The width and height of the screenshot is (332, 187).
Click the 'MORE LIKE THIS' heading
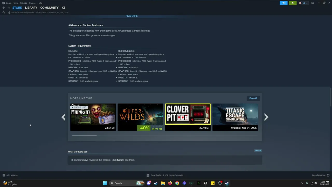pos(81,98)
